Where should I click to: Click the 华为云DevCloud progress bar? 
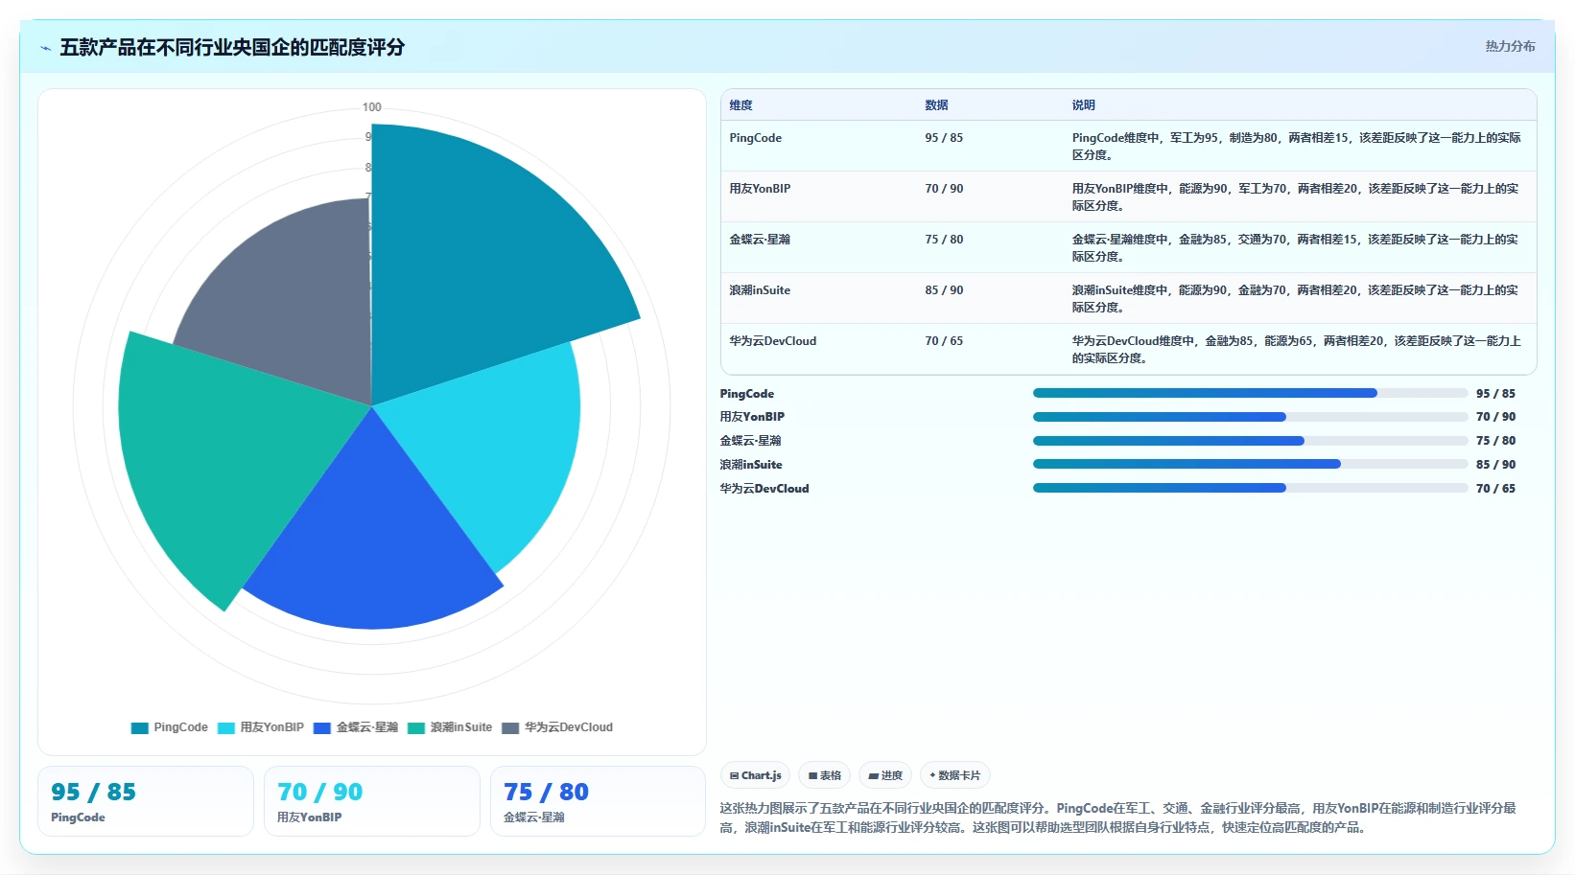[x=1250, y=488]
